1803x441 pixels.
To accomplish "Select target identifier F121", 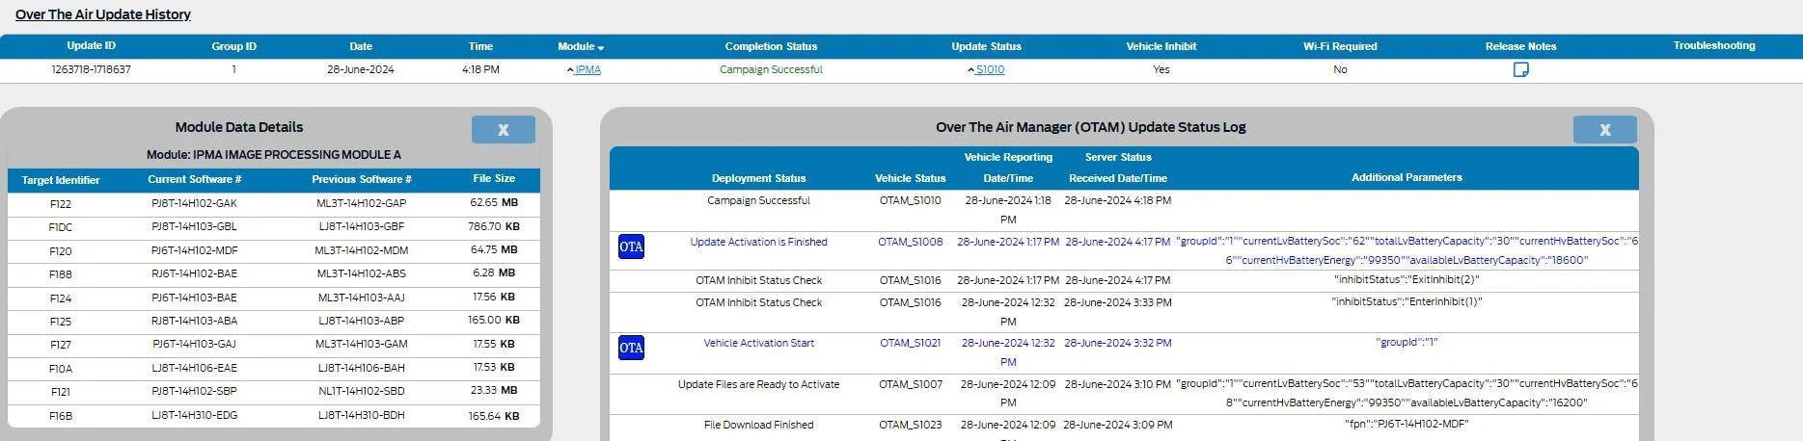I will tap(60, 392).
